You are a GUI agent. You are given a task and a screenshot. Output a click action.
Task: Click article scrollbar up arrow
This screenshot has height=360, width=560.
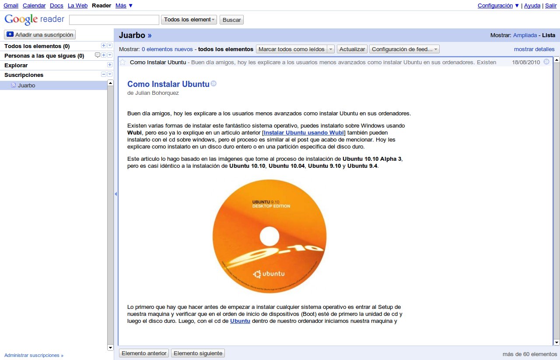[x=556, y=60]
